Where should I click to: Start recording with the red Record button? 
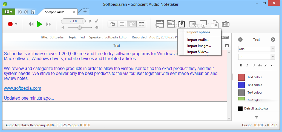tap(10, 24)
